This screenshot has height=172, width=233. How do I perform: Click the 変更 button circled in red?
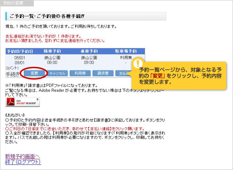tap(34, 73)
